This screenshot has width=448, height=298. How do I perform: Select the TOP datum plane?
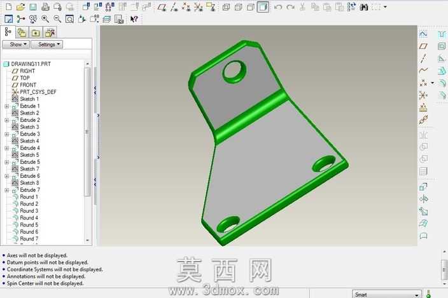click(x=21, y=78)
